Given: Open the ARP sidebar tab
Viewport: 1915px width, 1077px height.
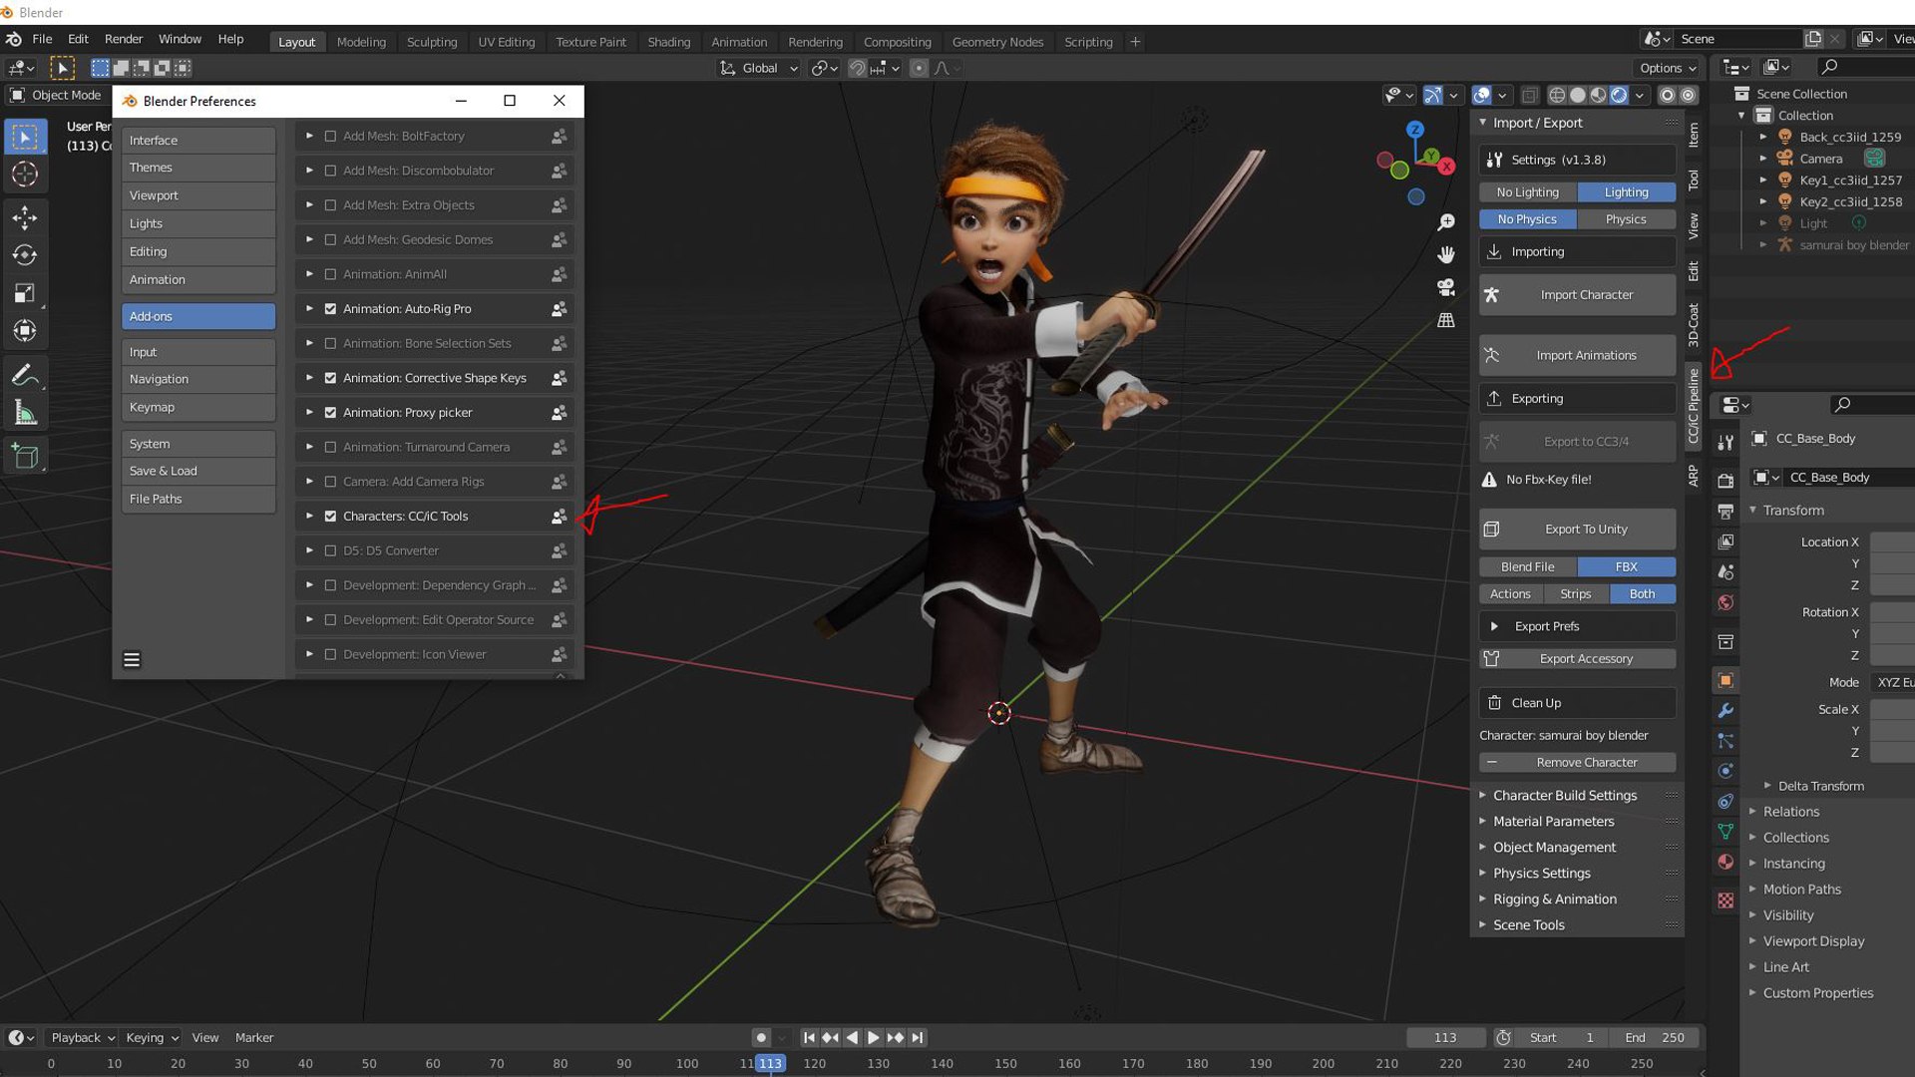Looking at the screenshot, I should pos(1694,476).
